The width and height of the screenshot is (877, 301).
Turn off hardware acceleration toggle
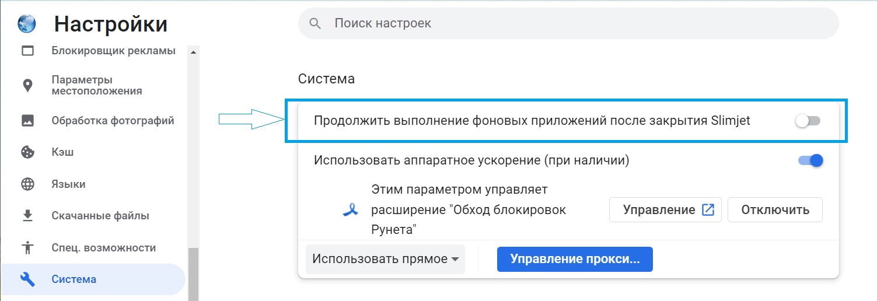(810, 160)
